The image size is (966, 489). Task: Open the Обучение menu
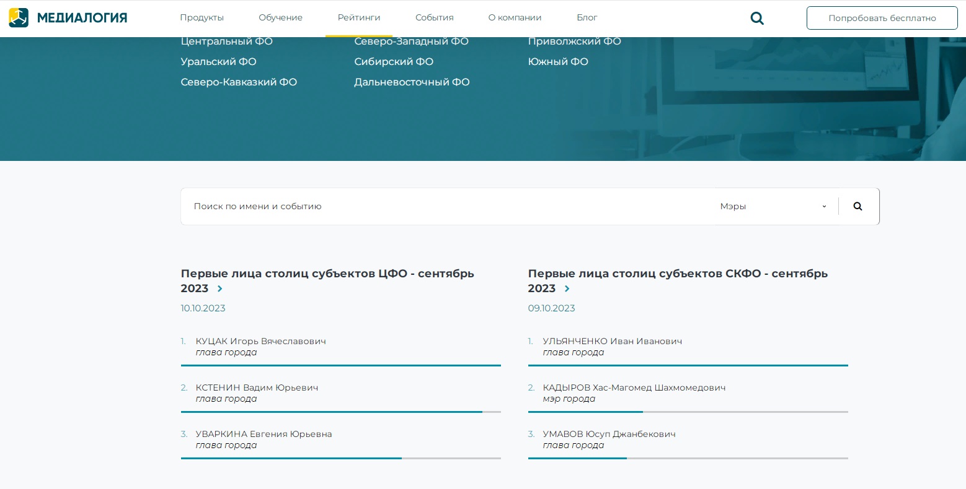point(280,18)
